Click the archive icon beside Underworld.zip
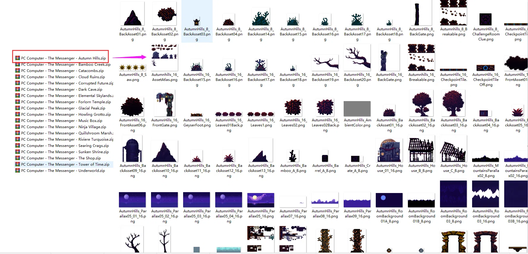The image size is (528, 254). (18, 171)
